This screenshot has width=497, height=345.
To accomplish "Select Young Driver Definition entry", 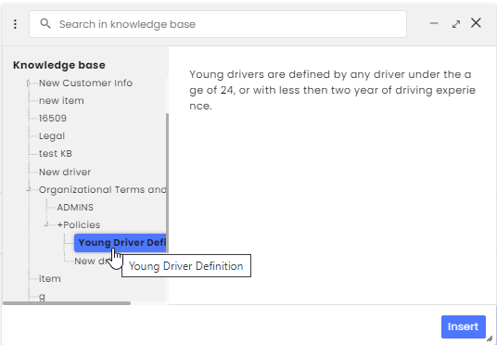I will coord(121,243).
